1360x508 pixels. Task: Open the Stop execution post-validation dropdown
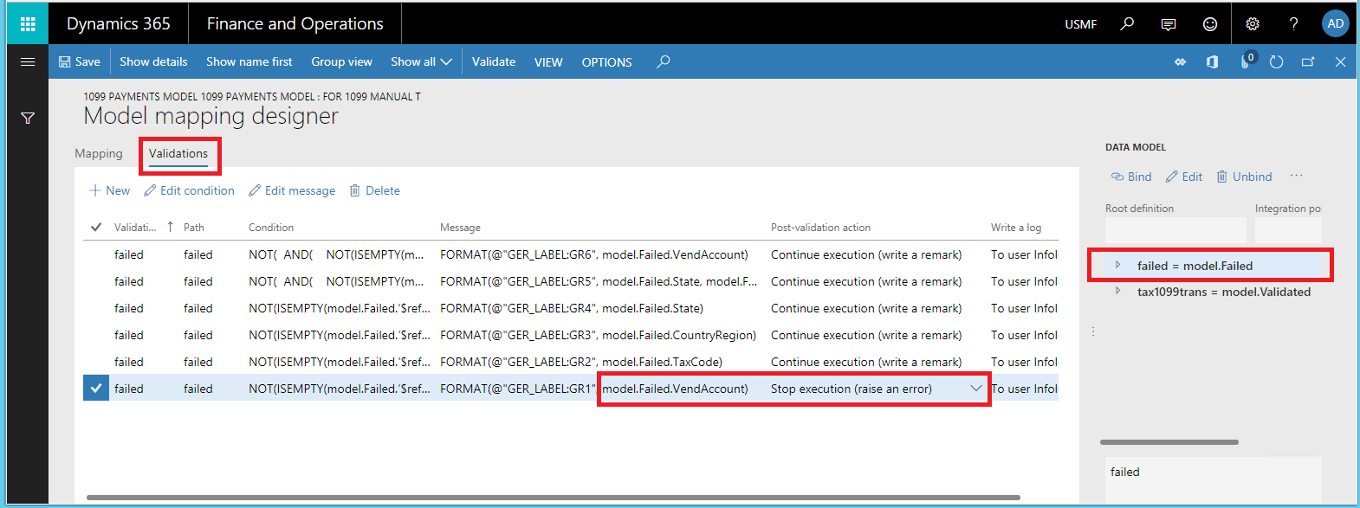(x=976, y=389)
